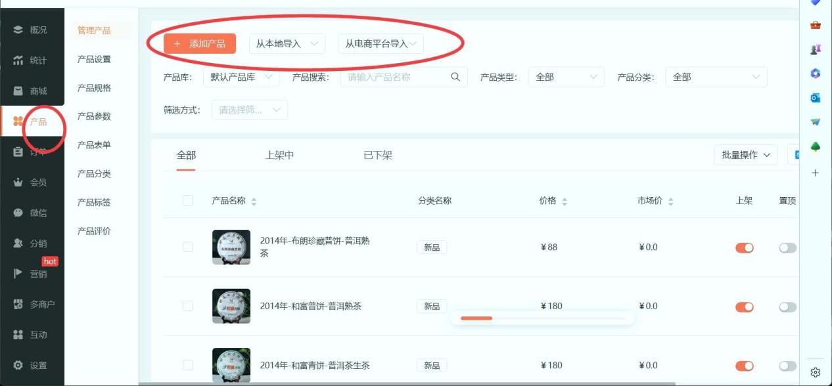Select 产品分类 in the product submenu

click(94, 174)
